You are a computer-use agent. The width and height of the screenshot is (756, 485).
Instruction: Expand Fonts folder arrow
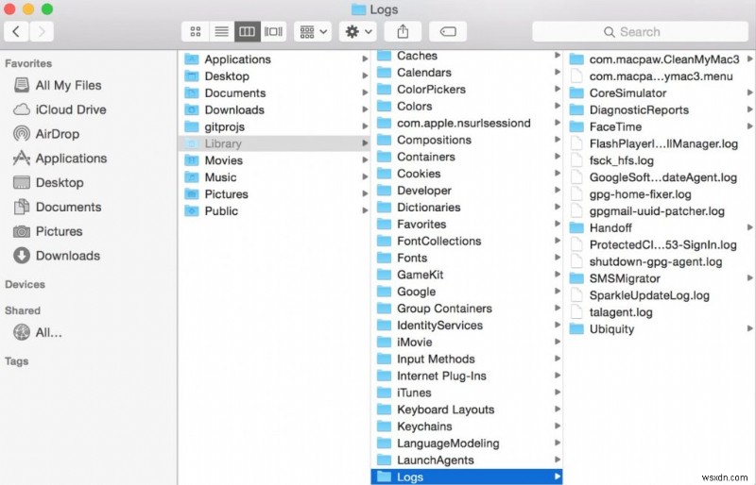click(558, 258)
